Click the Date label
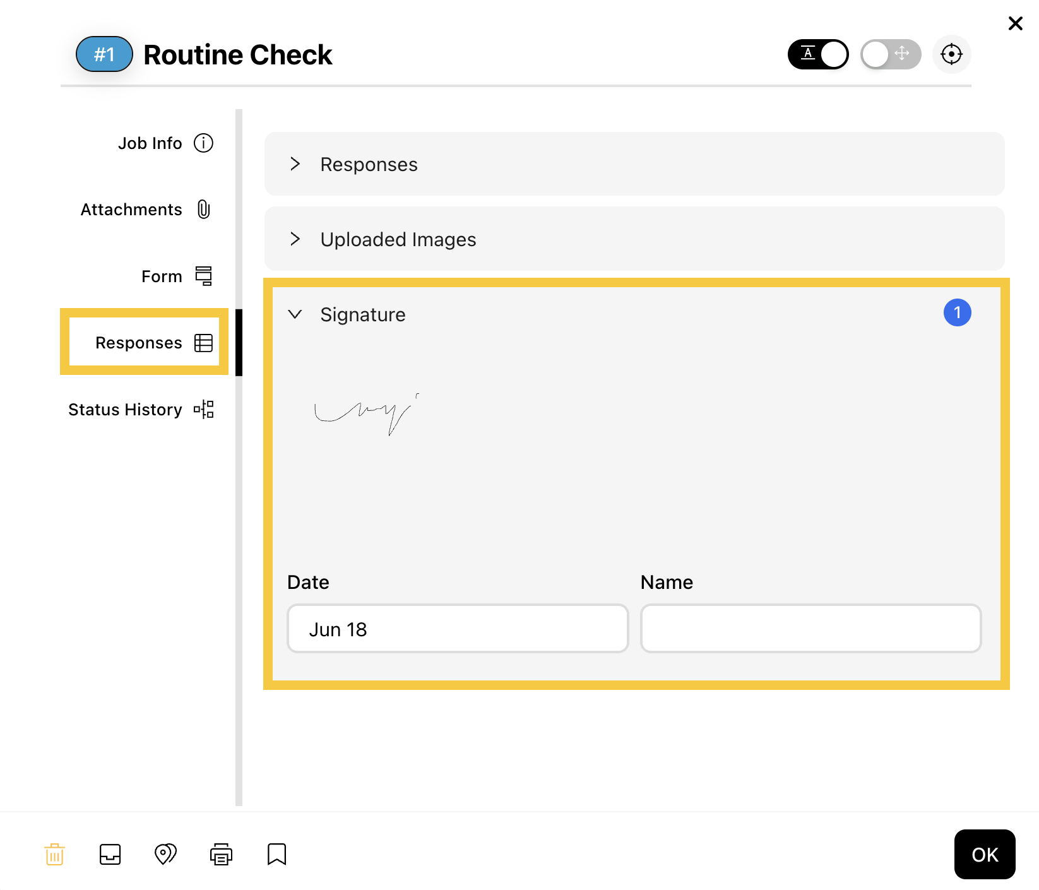Screen dimensions: 1039x890 click(308, 582)
